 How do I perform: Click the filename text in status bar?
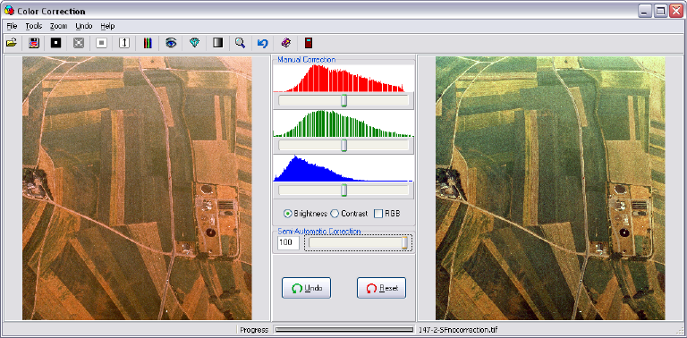(458, 330)
